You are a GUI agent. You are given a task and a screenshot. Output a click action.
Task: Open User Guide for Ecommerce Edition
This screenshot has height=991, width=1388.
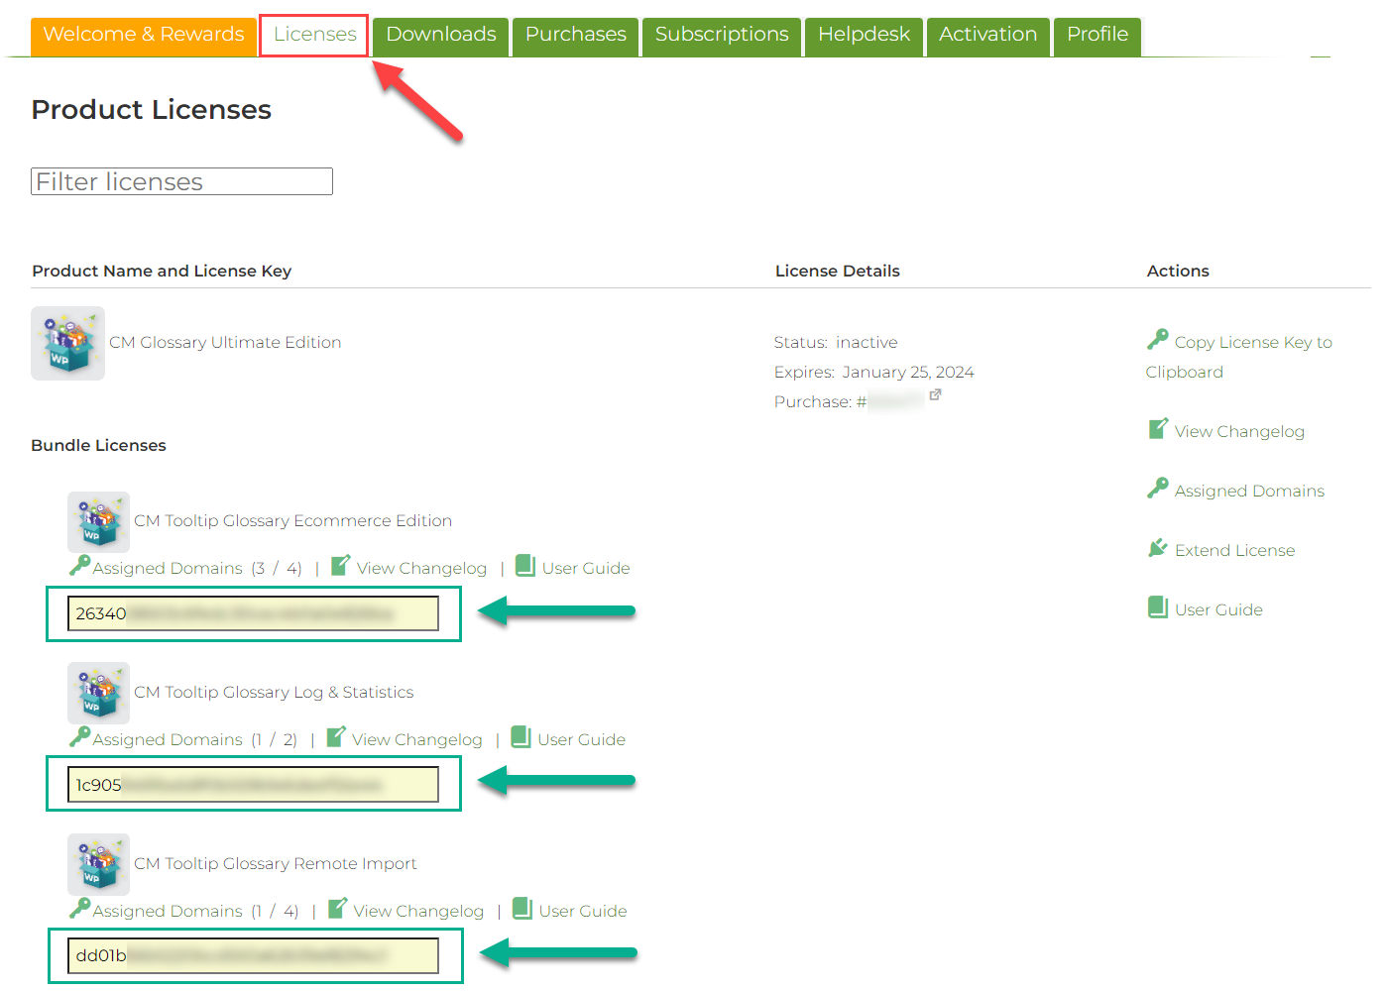(586, 569)
